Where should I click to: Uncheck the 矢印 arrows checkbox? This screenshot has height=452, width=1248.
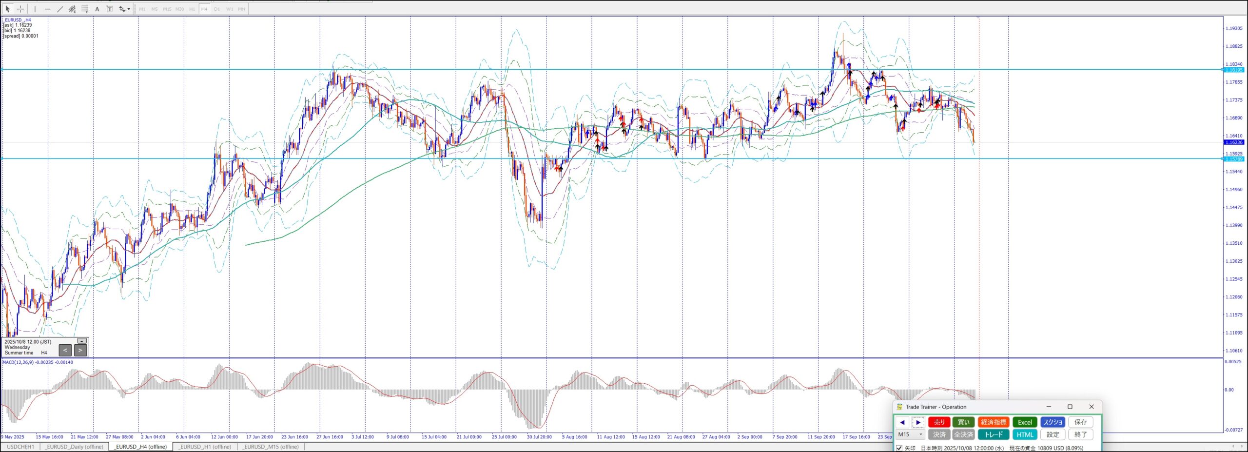point(899,448)
